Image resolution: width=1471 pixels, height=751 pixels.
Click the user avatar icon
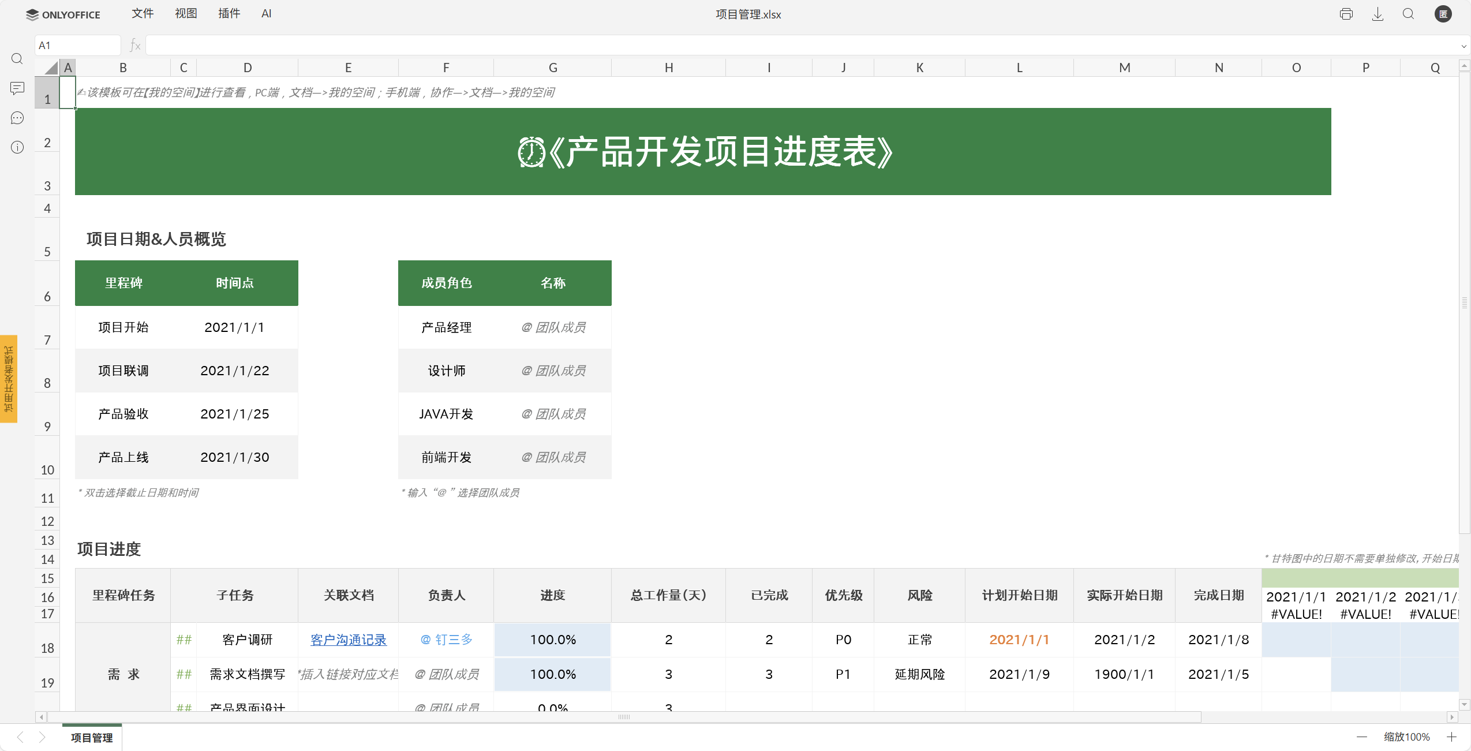point(1443,14)
